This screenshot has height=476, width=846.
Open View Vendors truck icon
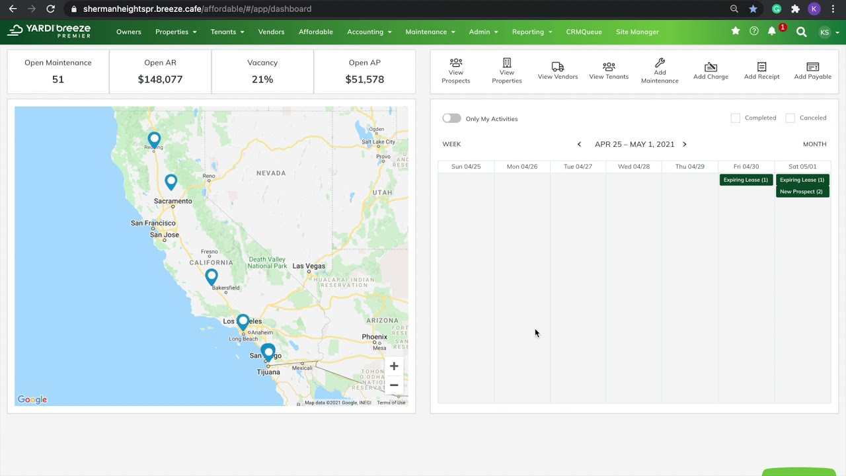pyautogui.click(x=558, y=67)
